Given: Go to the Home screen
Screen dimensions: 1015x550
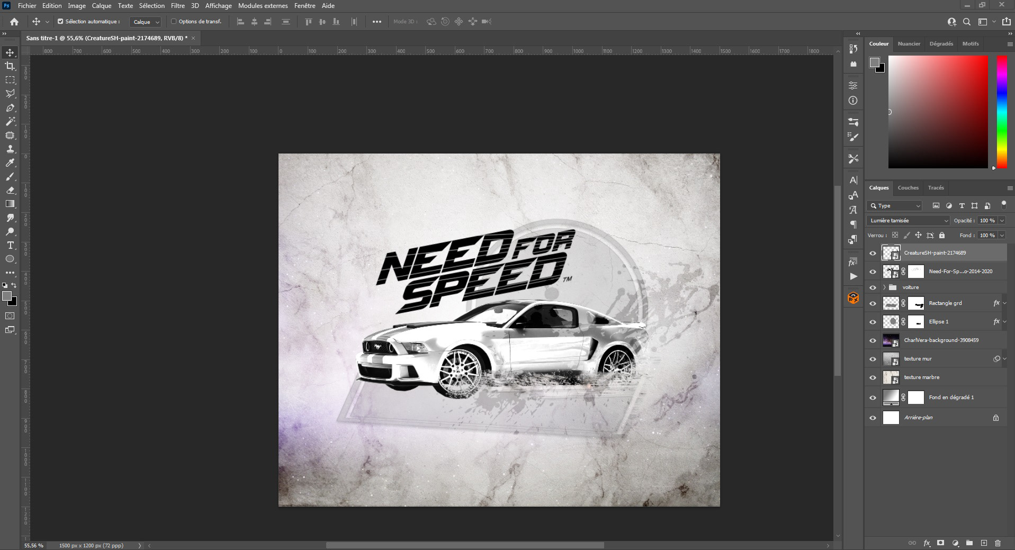Looking at the screenshot, I should [14, 22].
